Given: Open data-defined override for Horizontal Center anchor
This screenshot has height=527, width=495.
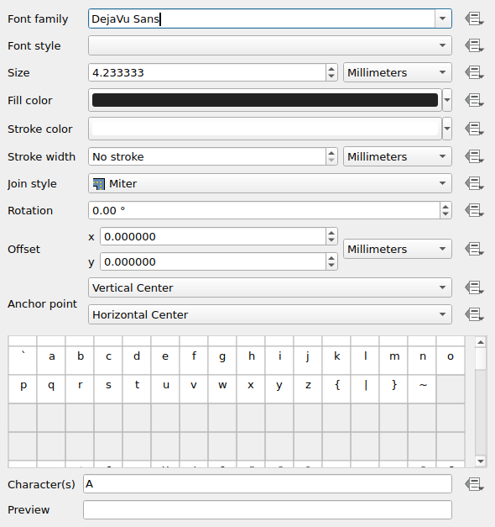Looking at the screenshot, I should [x=474, y=314].
